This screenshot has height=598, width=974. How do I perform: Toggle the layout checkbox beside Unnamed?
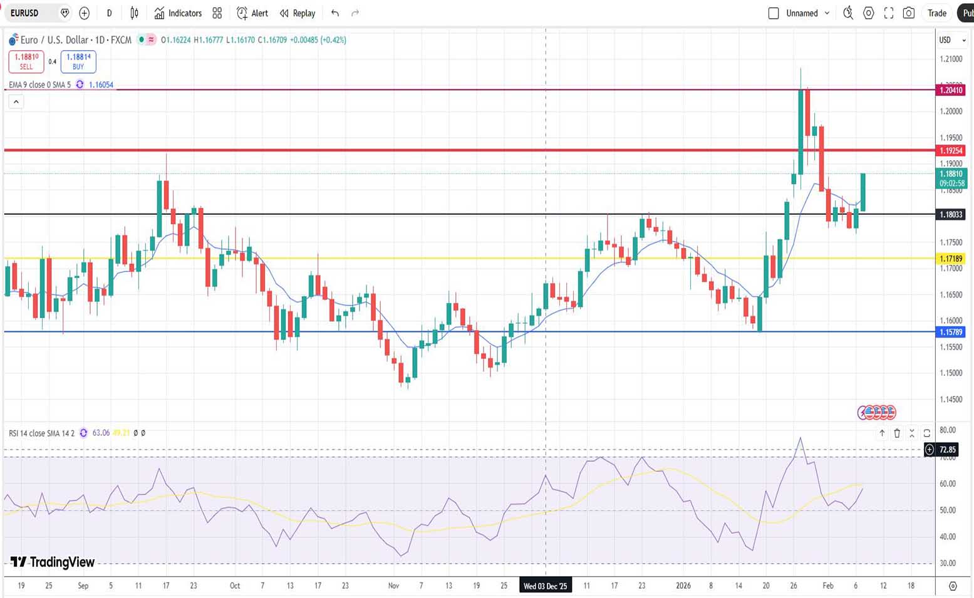[774, 13]
